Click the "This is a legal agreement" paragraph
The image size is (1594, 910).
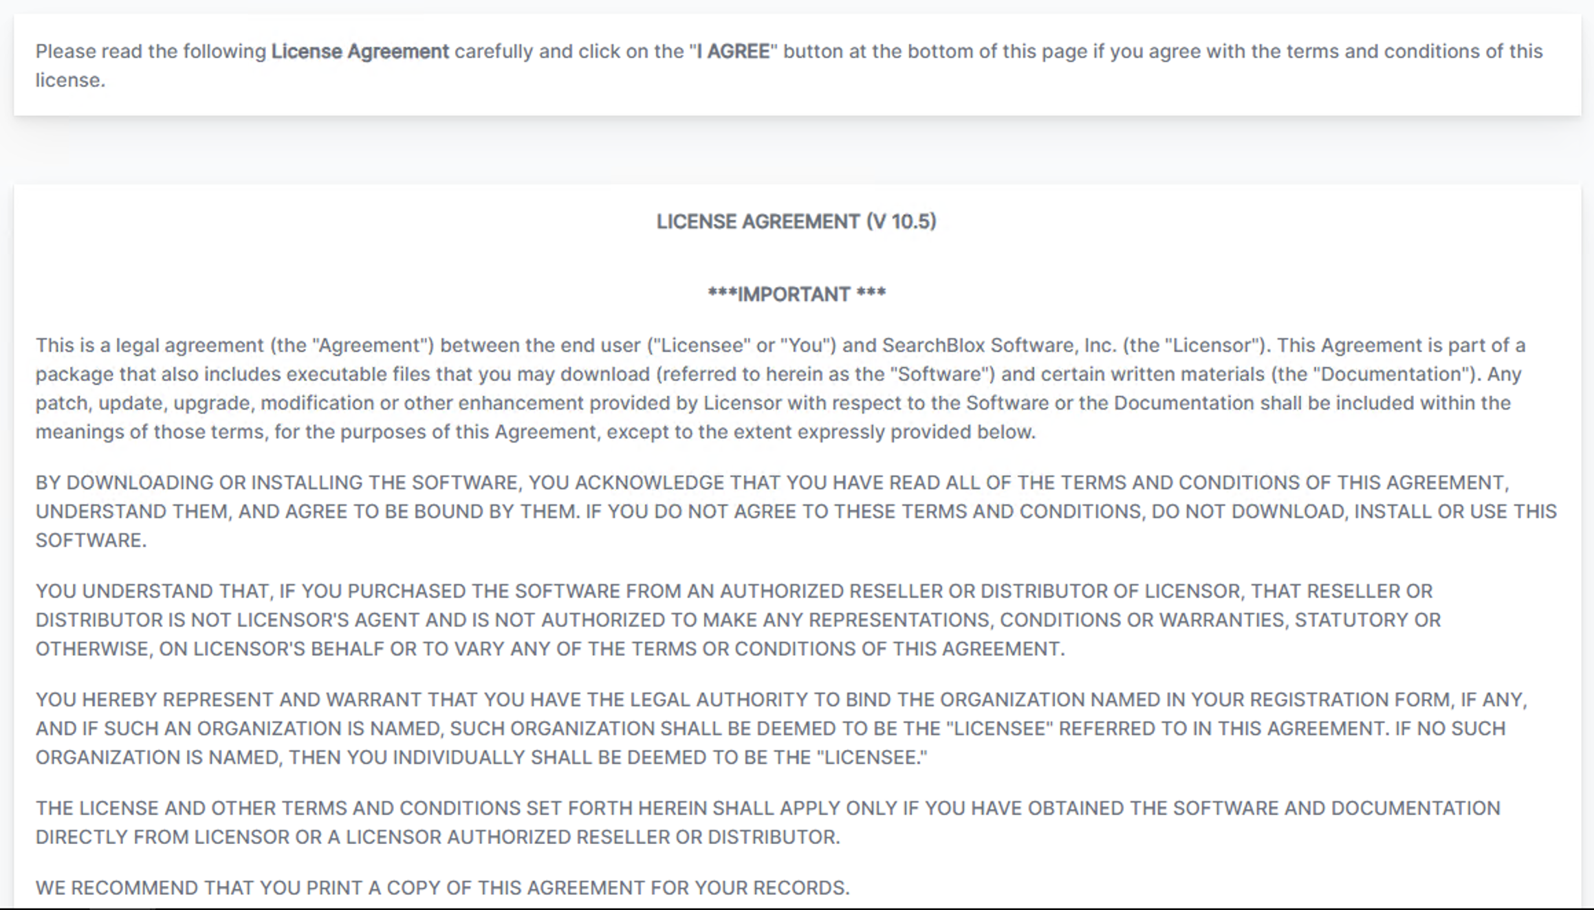[780, 388]
